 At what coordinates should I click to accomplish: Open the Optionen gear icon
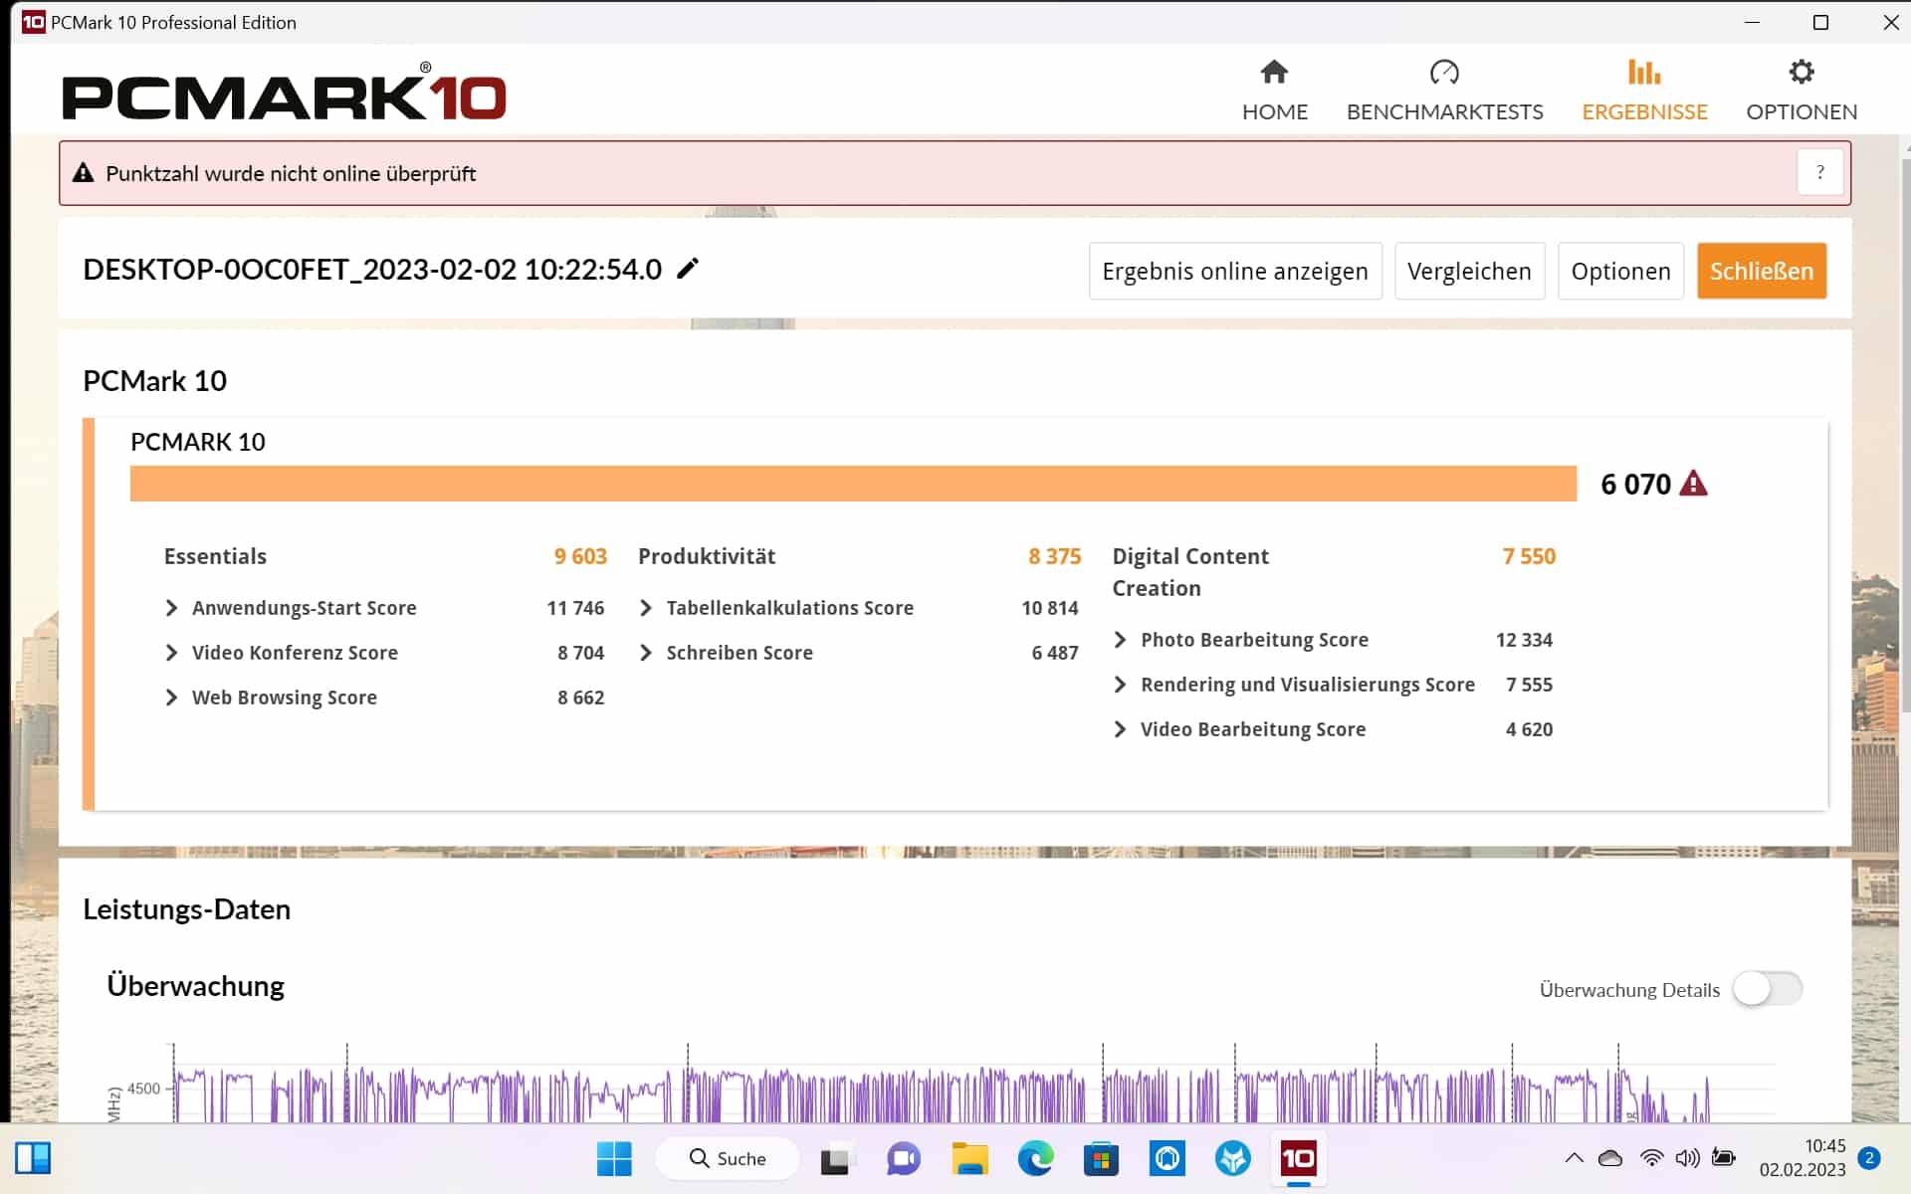[x=1801, y=73]
